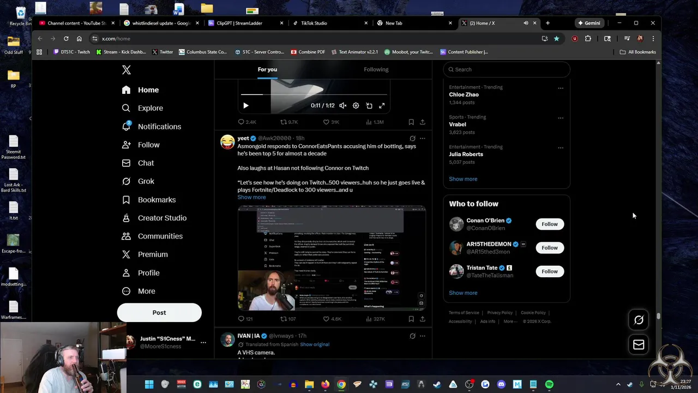Switch to TikTok Studio browser tab

331,23
